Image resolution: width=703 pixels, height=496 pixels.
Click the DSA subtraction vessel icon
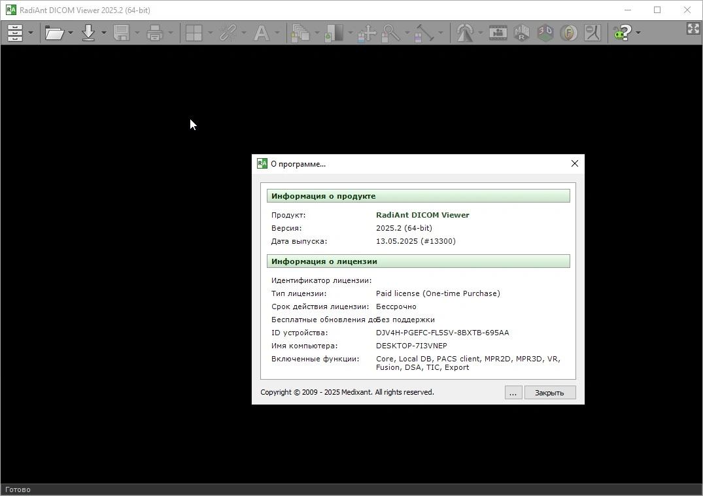(x=592, y=33)
